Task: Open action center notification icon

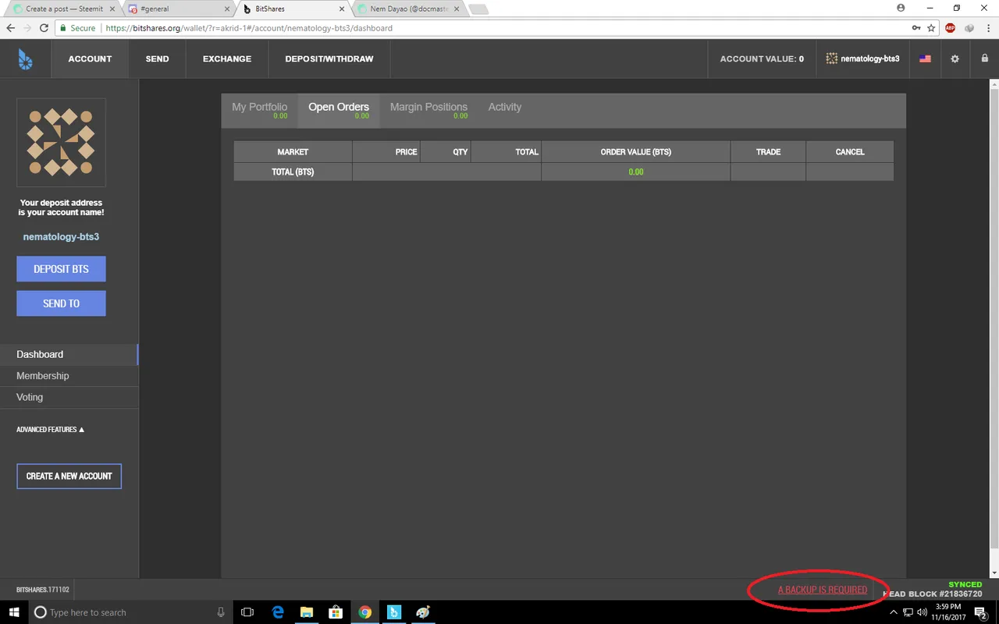Action: coord(980,612)
